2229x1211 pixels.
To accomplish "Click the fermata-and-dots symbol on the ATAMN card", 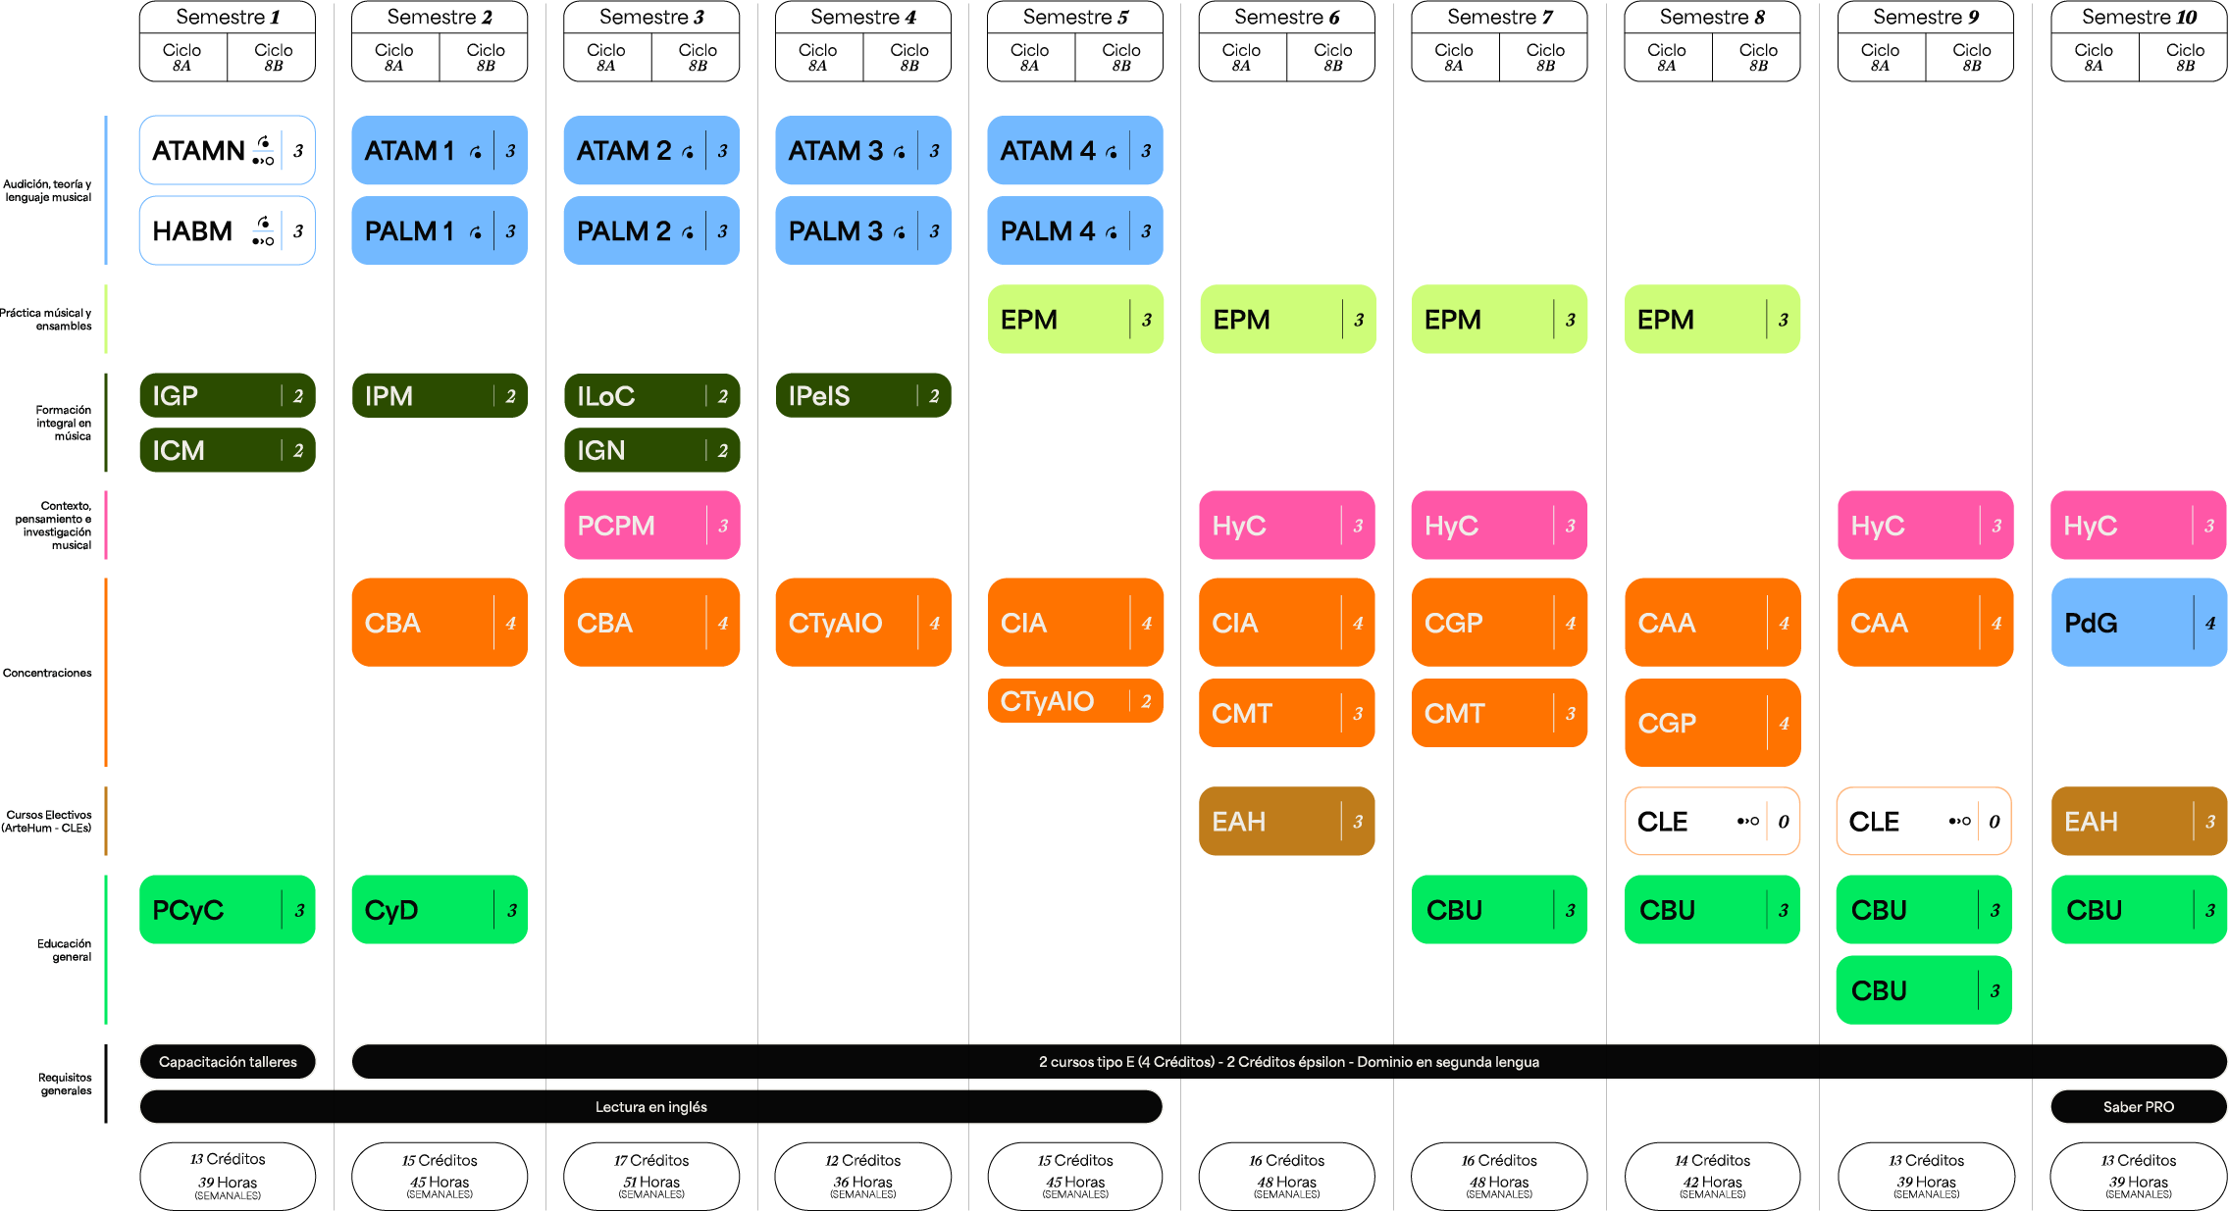I will point(263,150).
